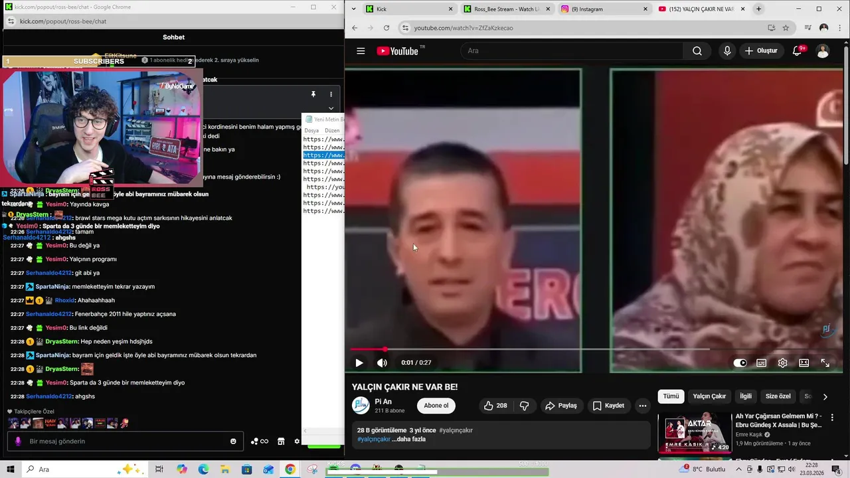Image resolution: width=850 pixels, height=478 pixels.
Task: Expand description with ...daha fazla
Action: click(x=408, y=439)
